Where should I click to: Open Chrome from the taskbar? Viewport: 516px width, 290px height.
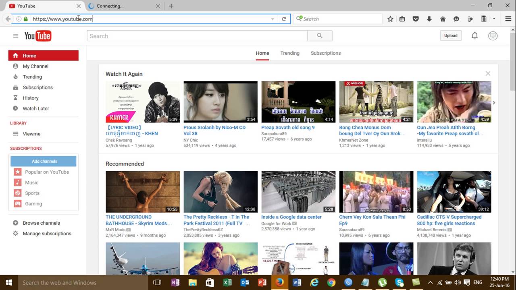coord(331,282)
